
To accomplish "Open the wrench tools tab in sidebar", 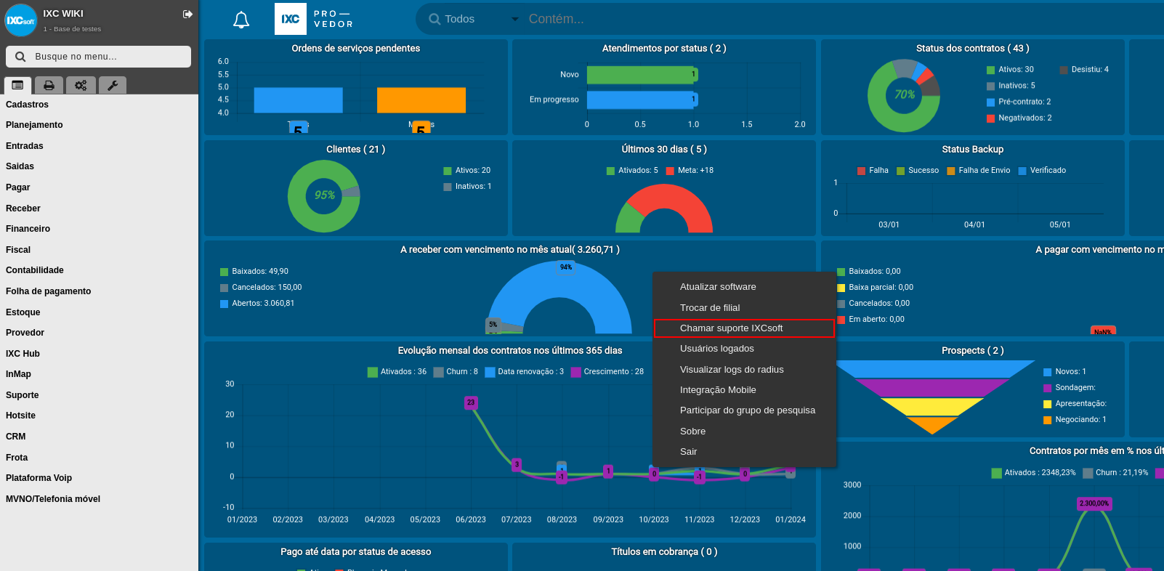I will click(x=113, y=85).
